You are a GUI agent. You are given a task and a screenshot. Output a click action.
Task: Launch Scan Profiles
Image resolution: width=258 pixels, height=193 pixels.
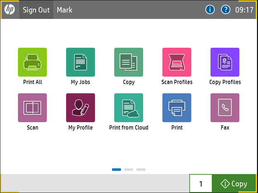[x=177, y=62]
